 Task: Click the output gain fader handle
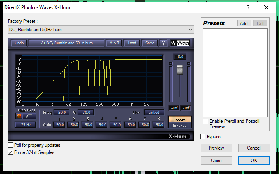point(180,70)
